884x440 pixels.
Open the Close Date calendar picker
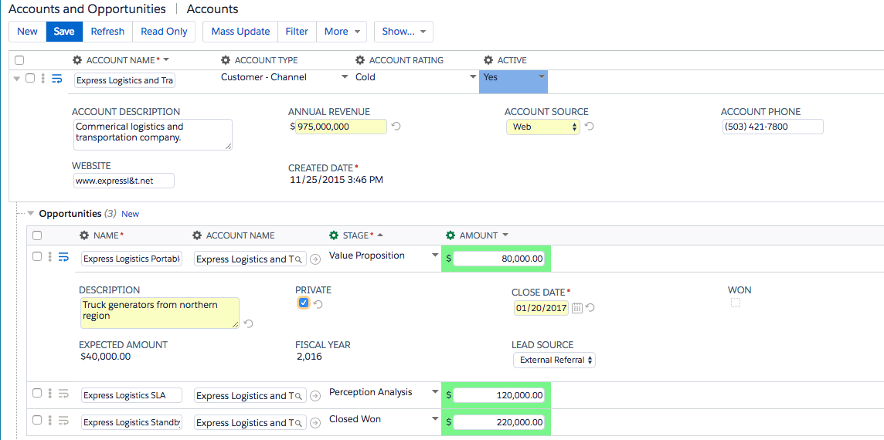(x=576, y=308)
